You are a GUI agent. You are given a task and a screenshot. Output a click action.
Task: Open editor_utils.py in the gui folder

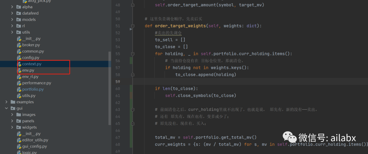coord(35,140)
